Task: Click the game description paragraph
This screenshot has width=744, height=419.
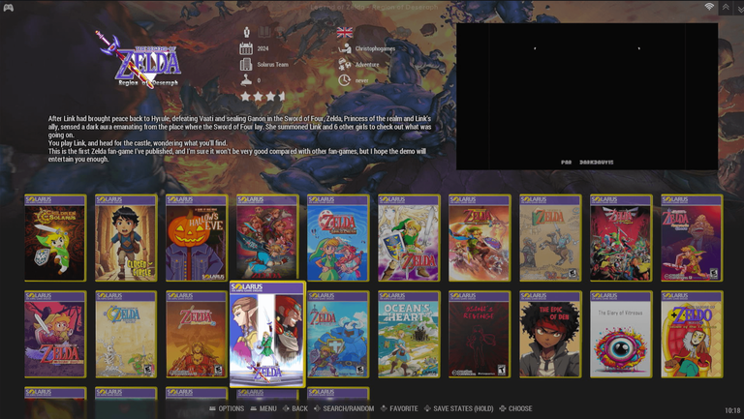Action: [239, 139]
